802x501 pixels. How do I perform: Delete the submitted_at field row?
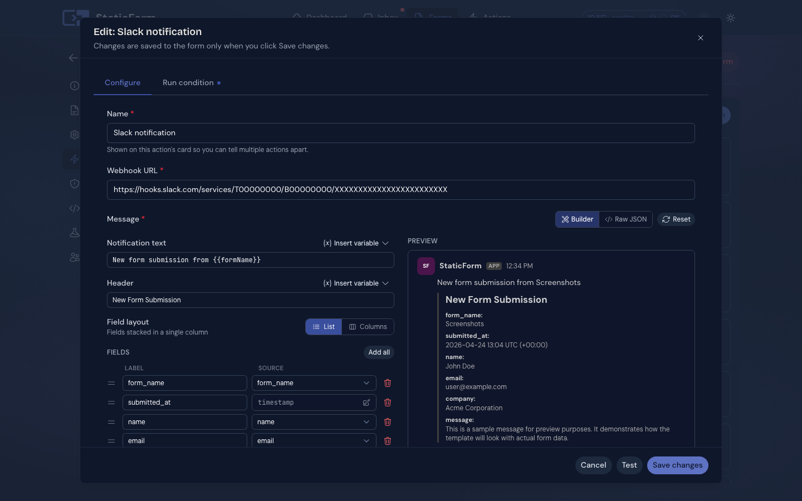click(388, 402)
